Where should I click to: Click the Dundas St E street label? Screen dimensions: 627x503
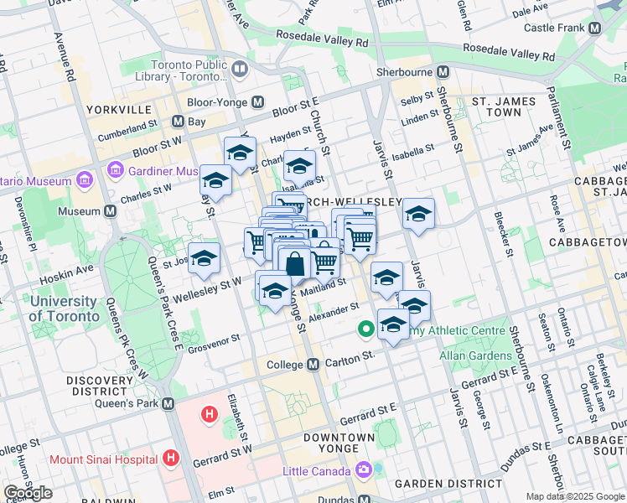(525, 456)
